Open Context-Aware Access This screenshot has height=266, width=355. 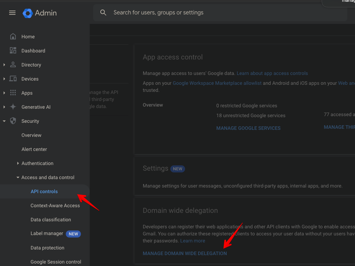point(55,205)
